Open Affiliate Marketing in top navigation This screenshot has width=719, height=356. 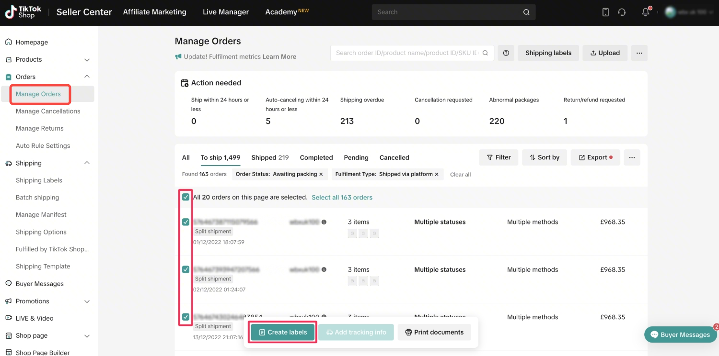coord(155,12)
